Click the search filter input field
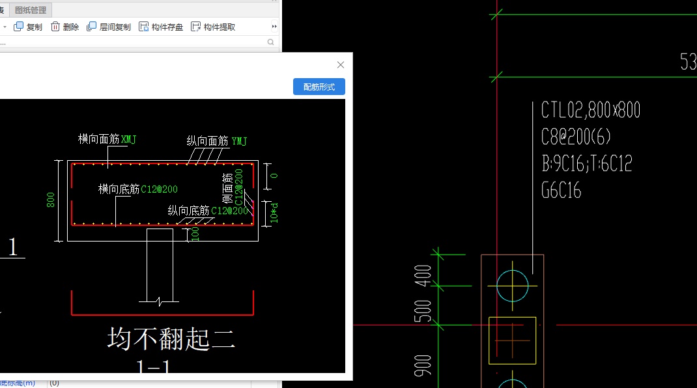 pyautogui.click(x=130, y=41)
